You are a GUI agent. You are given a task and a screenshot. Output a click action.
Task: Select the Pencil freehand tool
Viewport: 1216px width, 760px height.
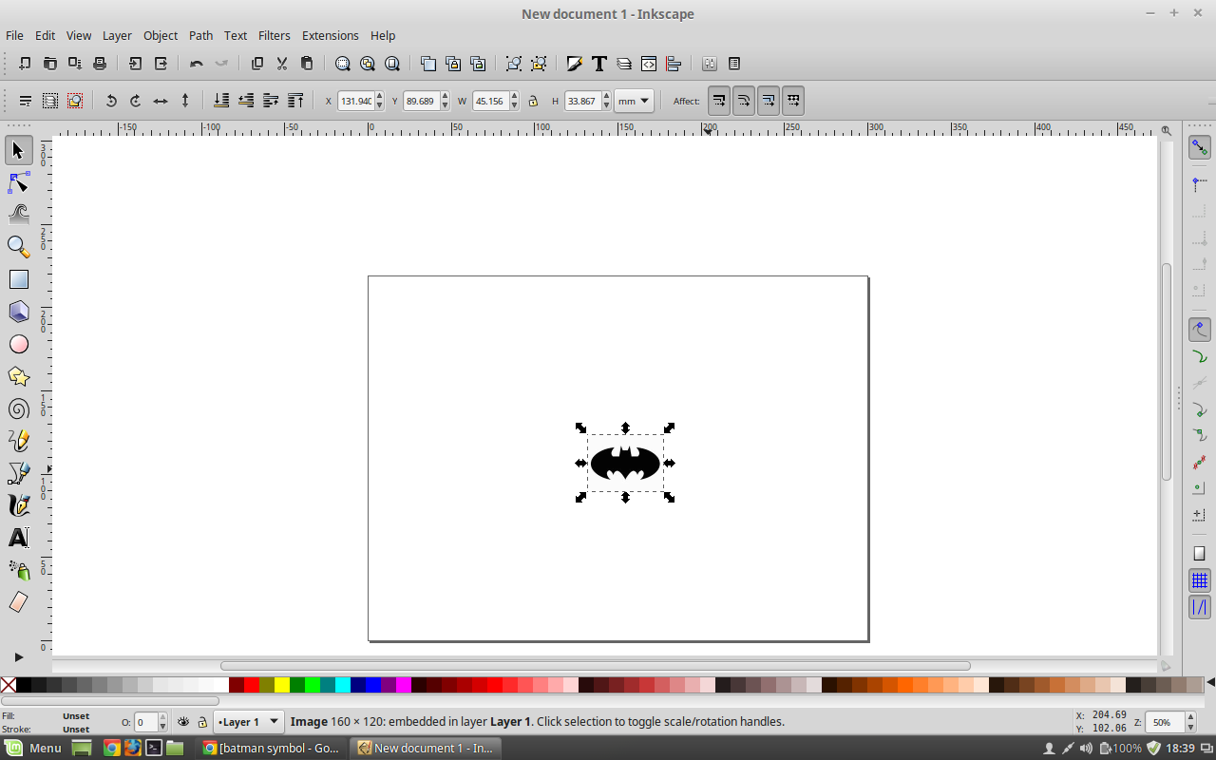tap(18, 441)
